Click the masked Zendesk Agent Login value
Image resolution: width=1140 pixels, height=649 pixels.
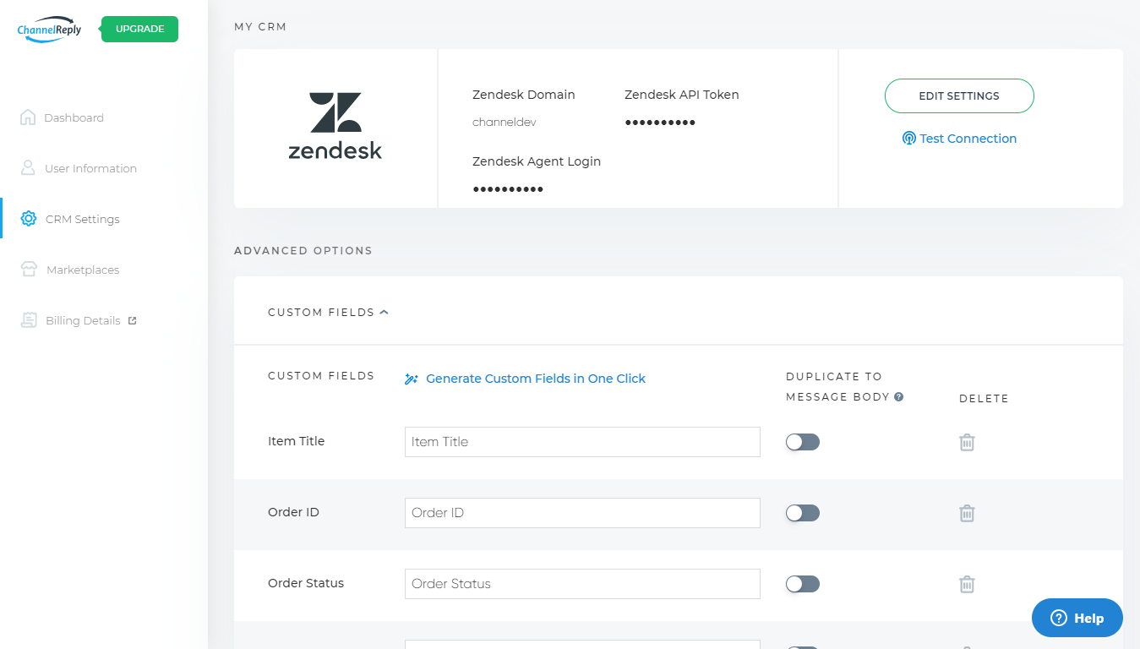(x=508, y=189)
